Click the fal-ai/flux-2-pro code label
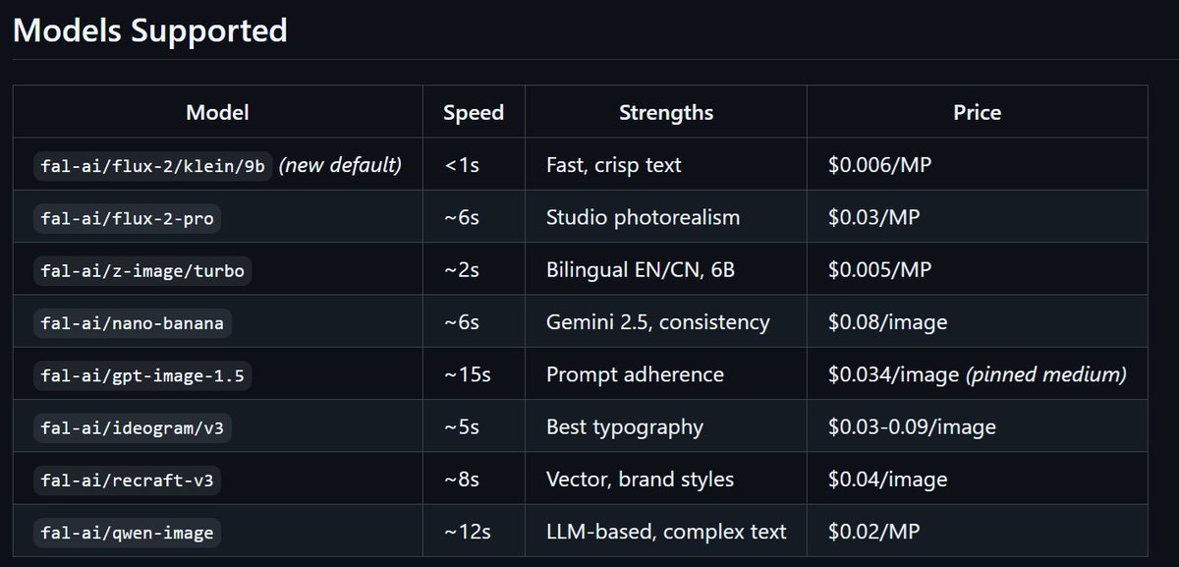Screen dimensions: 1179x567 (125, 218)
